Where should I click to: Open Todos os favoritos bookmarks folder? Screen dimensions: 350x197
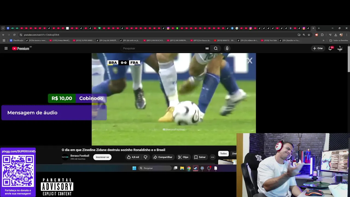pos(339,40)
